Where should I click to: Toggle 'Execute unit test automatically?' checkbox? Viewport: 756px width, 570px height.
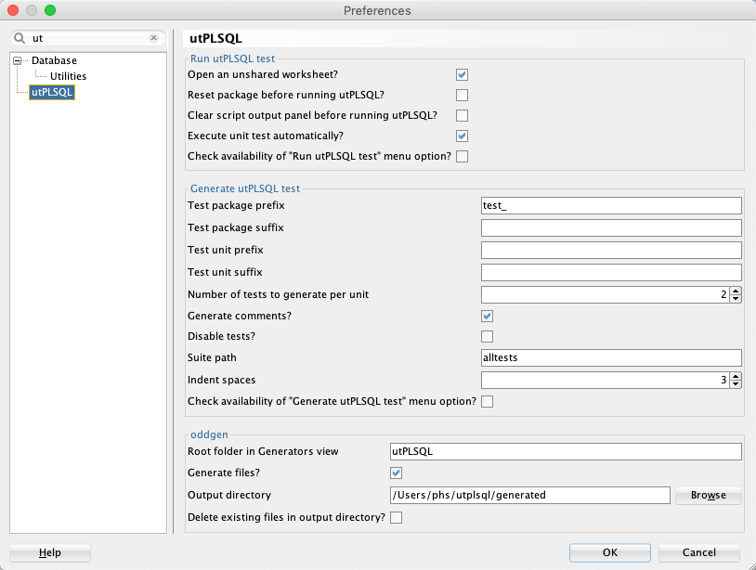click(x=462, y=136)
